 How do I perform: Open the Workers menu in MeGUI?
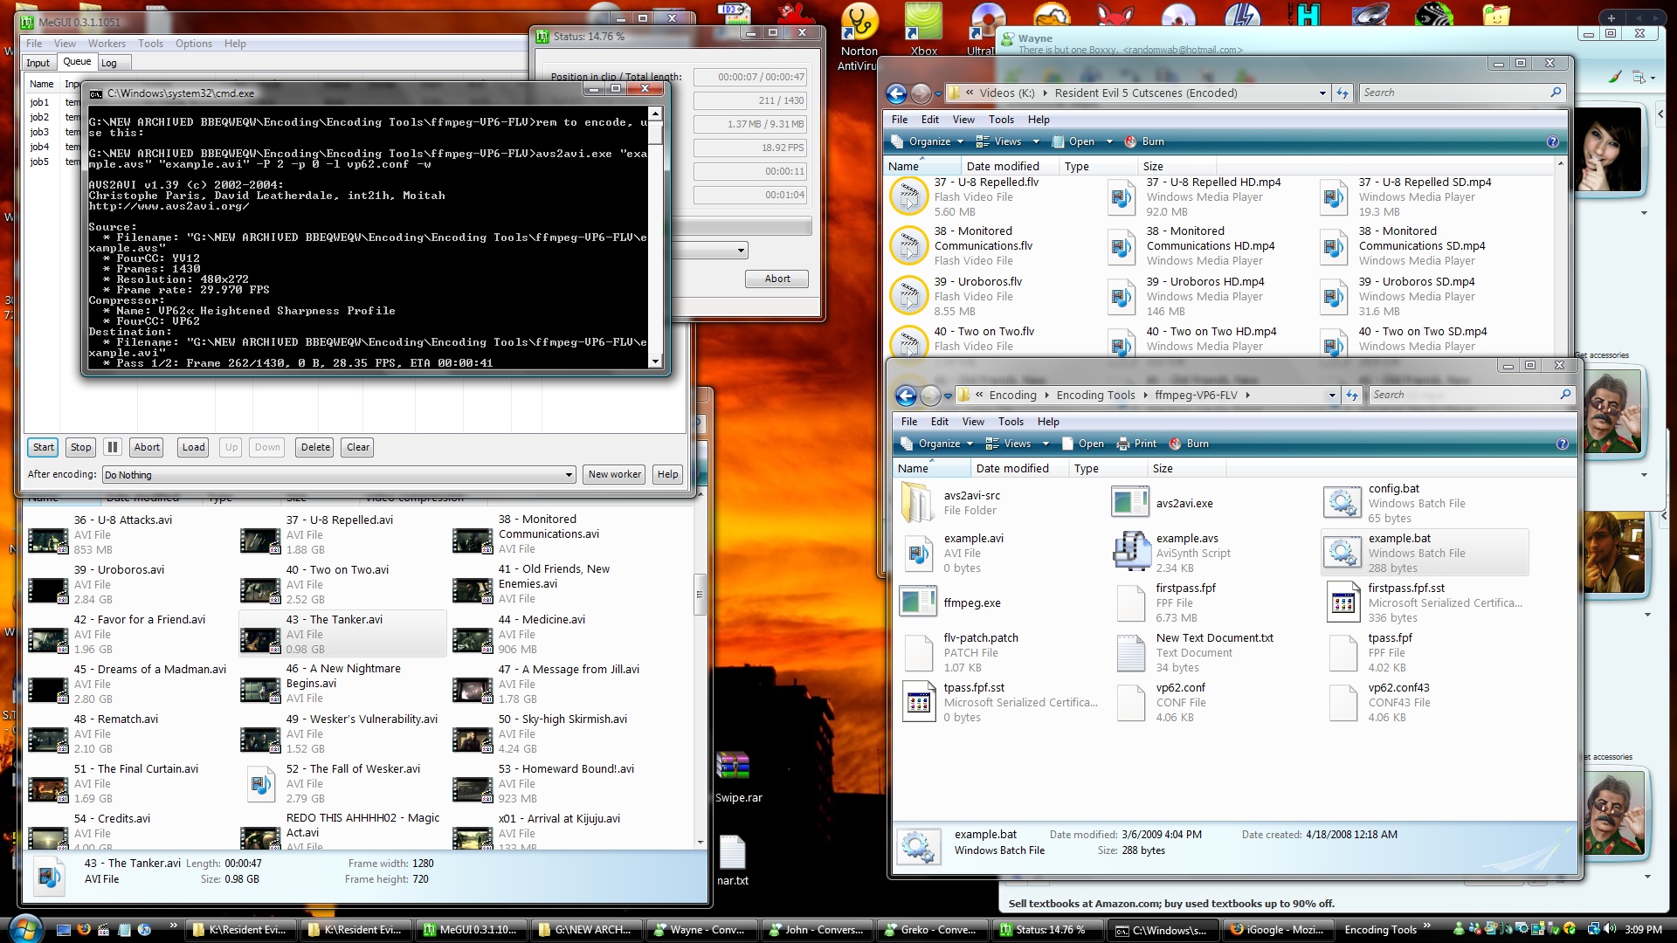point(107,44)
